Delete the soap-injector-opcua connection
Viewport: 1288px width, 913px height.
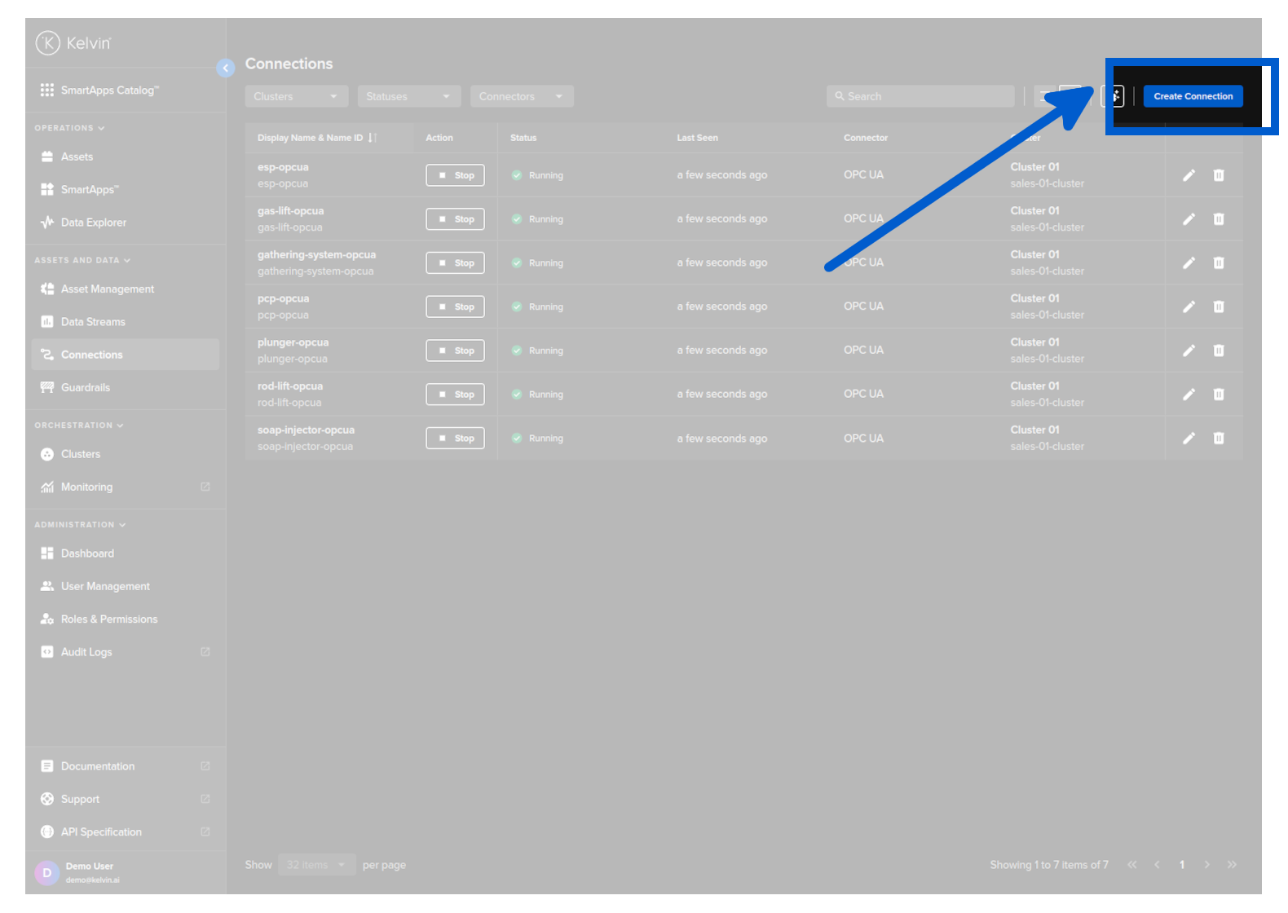tap(1218, 439)
